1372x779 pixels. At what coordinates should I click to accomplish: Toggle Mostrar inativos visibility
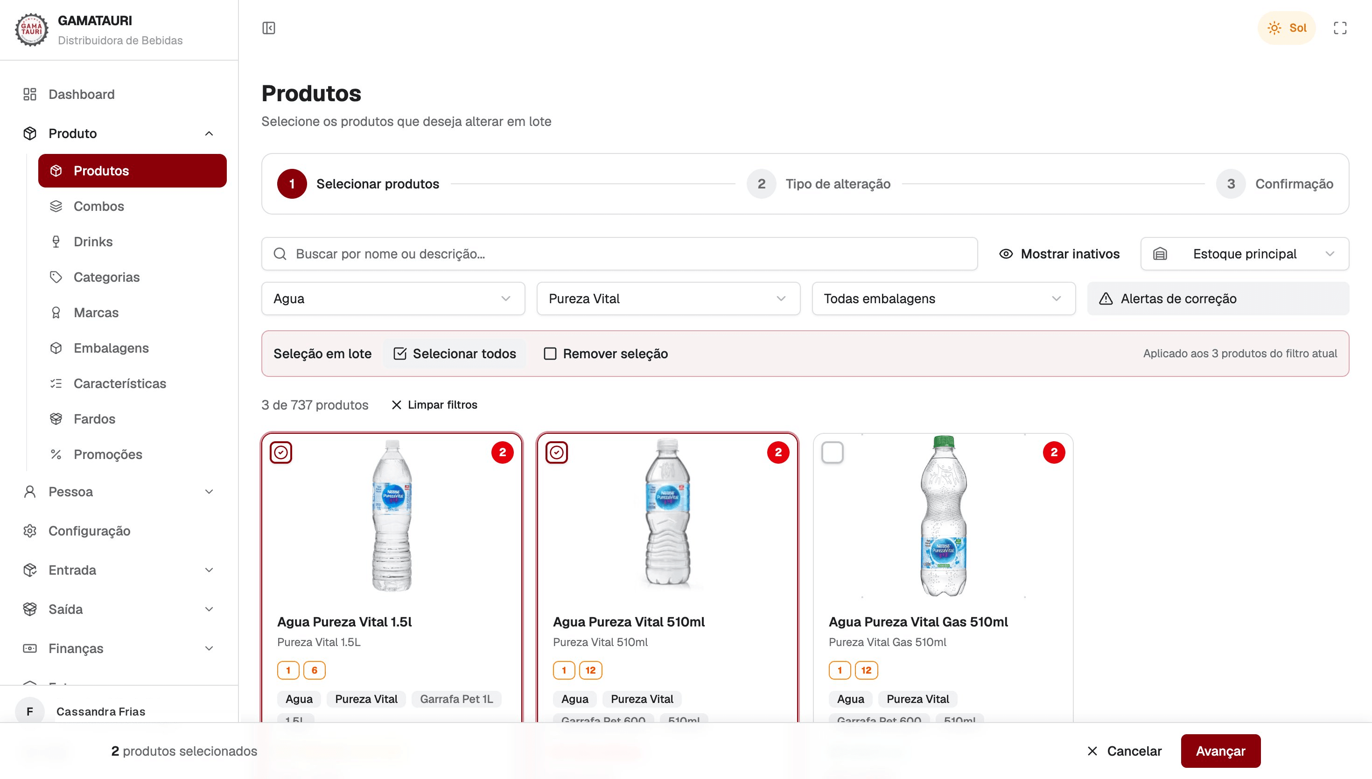pyautogui.click(x=1059, y=254)
